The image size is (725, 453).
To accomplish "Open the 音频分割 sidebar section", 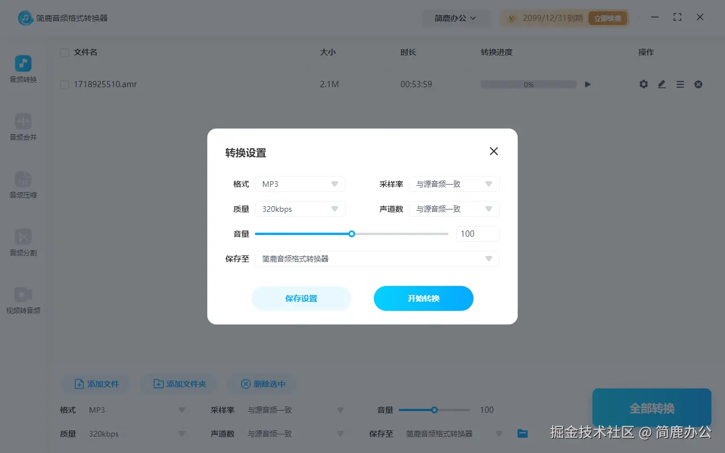I will (23, 242).
